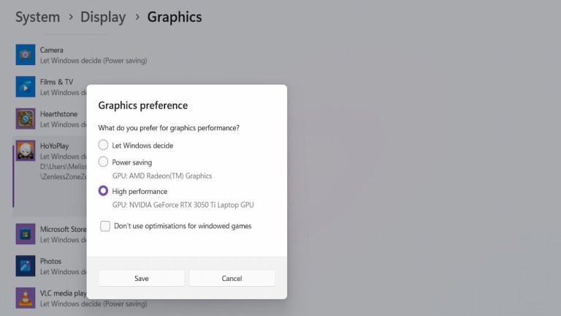Click the Graphics page heading
Image resolution: width=561 pixels, height=316 pixels.
(x=175, y=16)
